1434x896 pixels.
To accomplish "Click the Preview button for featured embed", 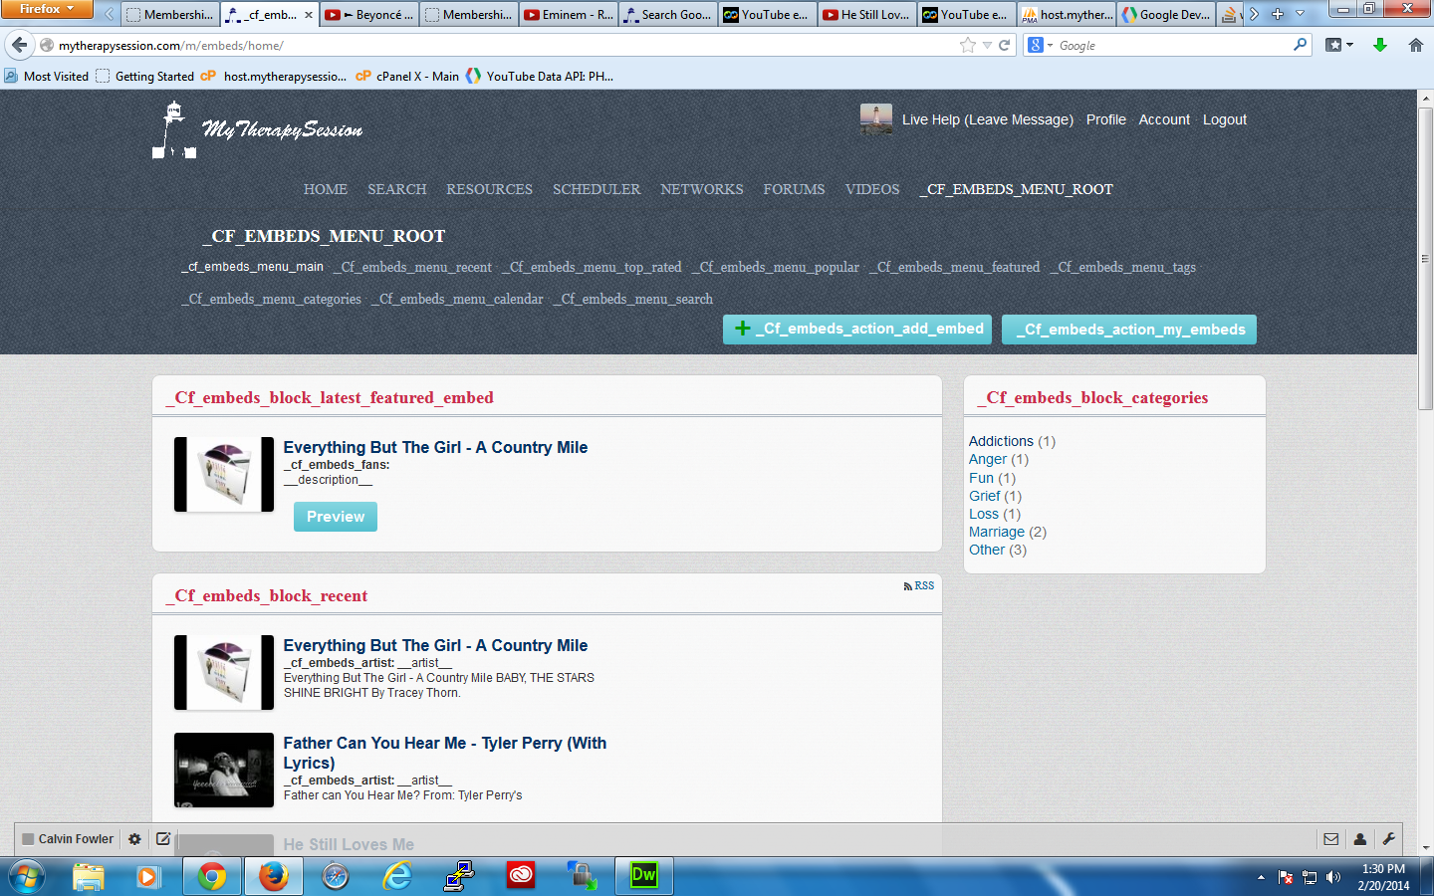I will pos(336,517).
